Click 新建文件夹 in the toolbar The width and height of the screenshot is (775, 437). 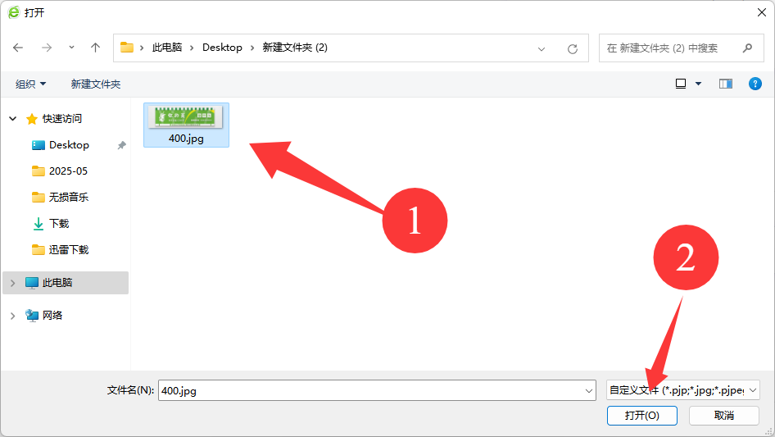95,84
